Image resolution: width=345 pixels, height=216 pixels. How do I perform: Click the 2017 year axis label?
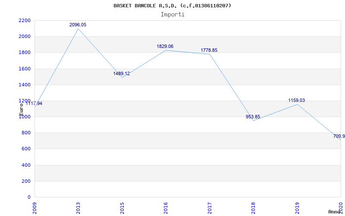coord(210,208)
